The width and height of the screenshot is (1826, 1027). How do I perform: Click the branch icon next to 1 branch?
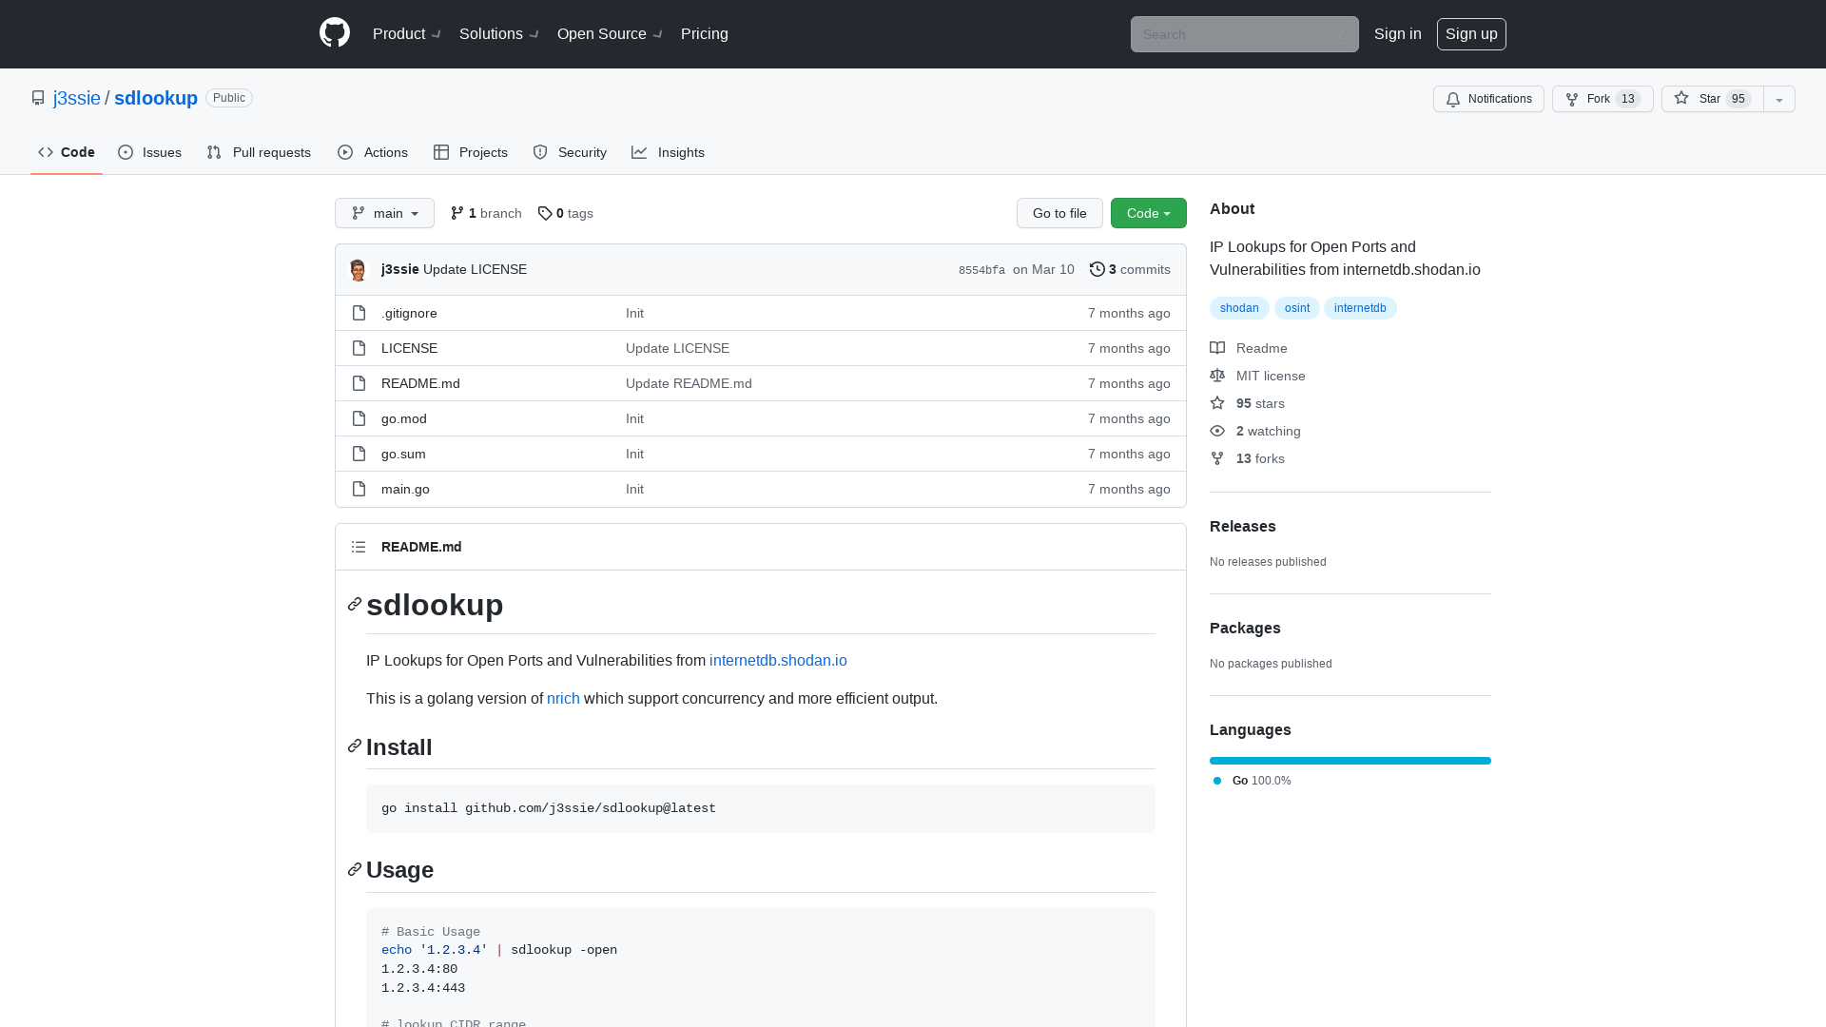(457, 213)
